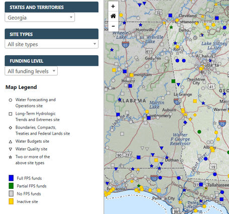Image resolution: width=229 pixels, height=214 pixels.
Task: Open the All site types dropdown
Action: click(51, 44)
